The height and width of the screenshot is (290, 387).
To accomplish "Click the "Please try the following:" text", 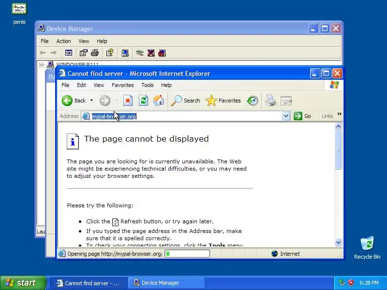I will 100,205.
